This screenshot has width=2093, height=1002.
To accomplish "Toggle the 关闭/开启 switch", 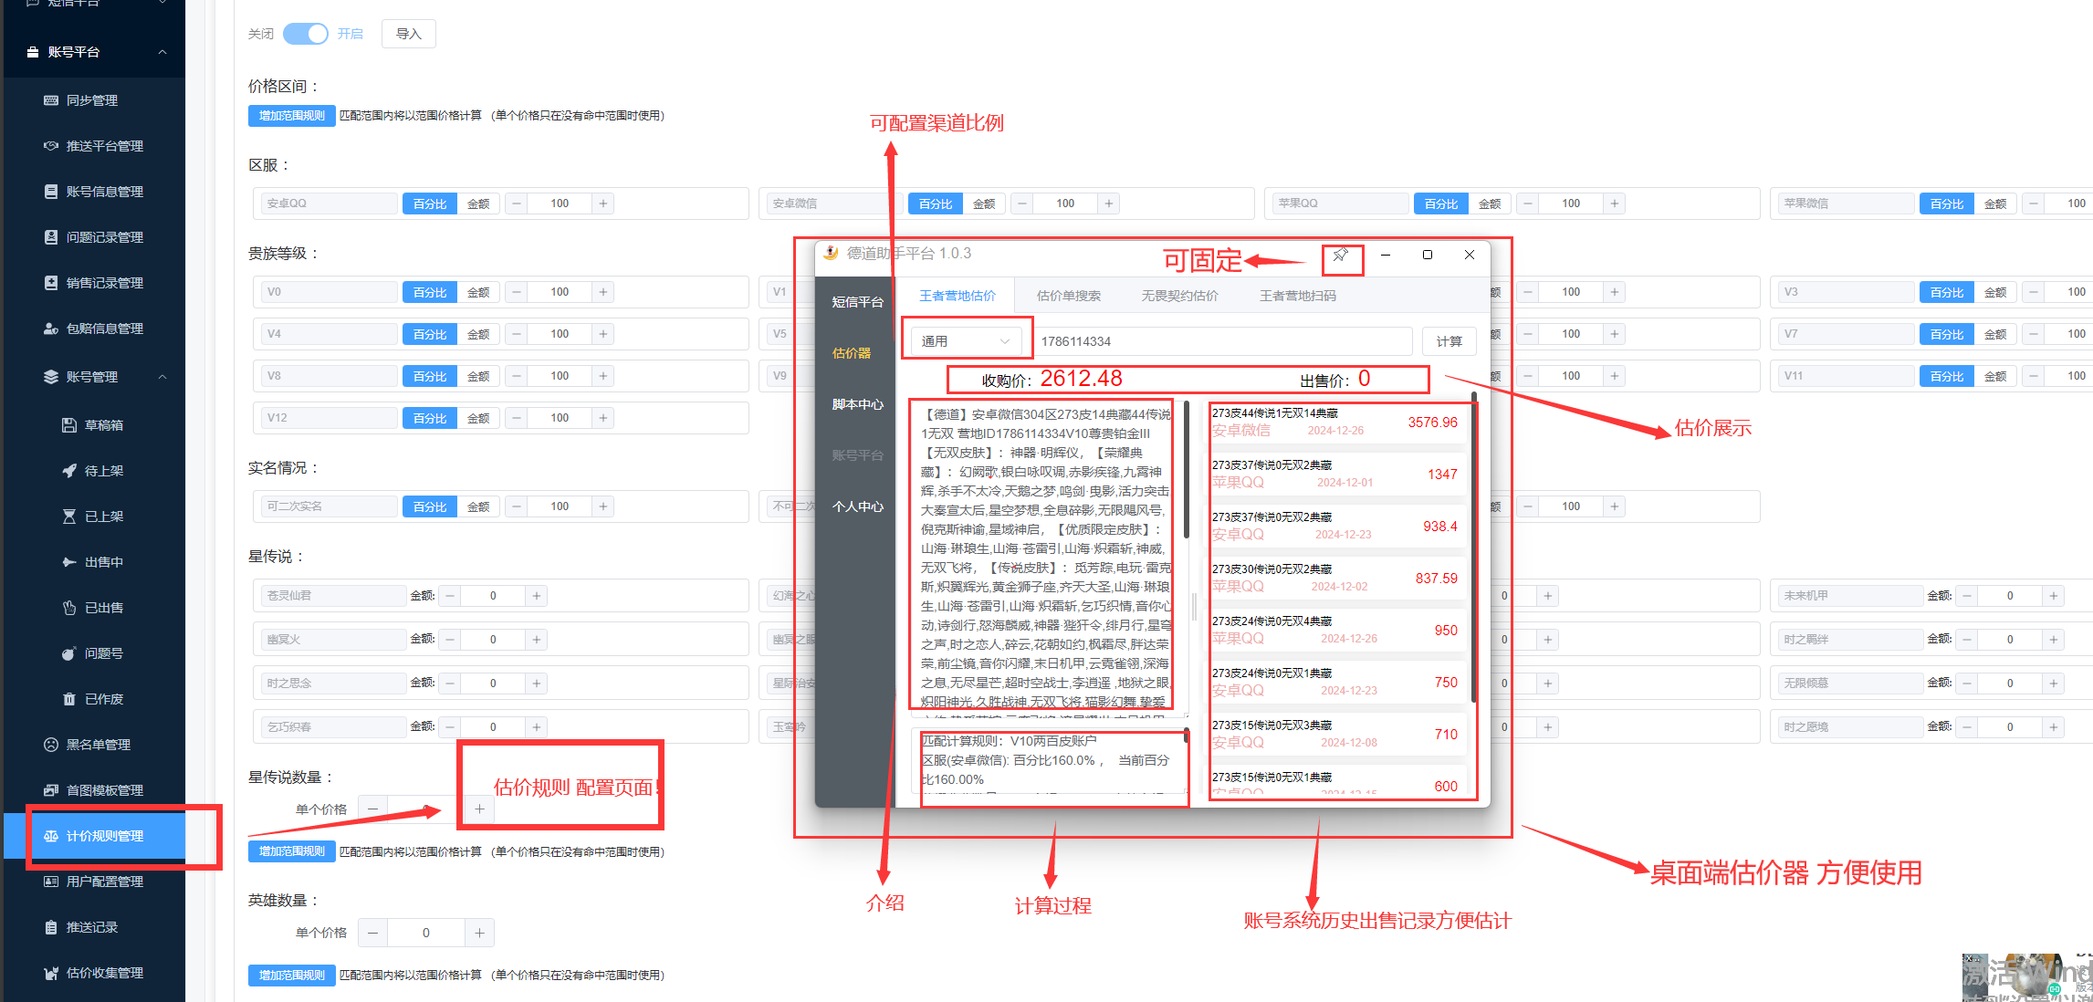I will pos(305,34).
